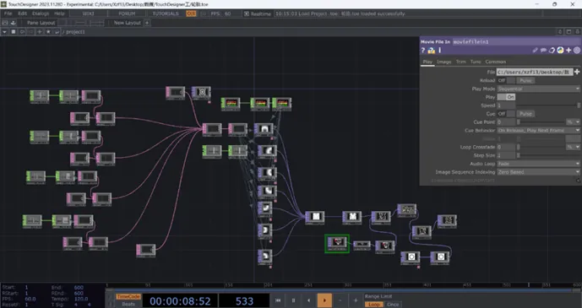Set range limit to Loop

373,305
